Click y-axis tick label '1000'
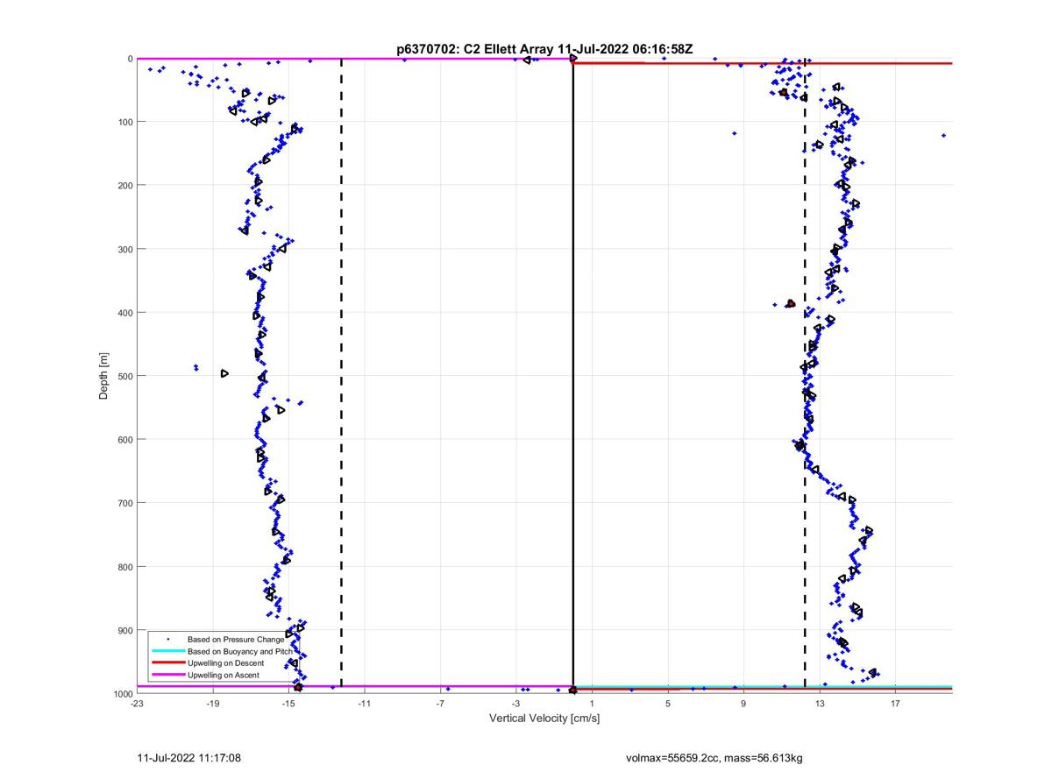This screenshot has height=779, width=1052. click(122, 693)
